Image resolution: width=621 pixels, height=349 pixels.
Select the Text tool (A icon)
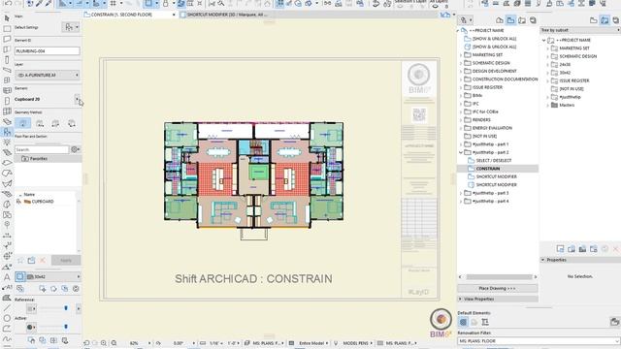point(7,277)
